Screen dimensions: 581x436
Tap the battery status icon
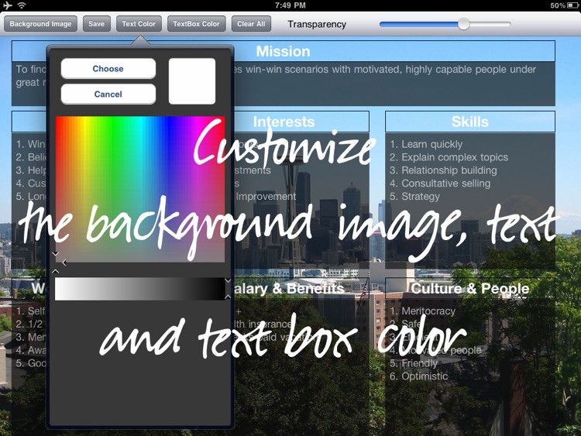572,5
